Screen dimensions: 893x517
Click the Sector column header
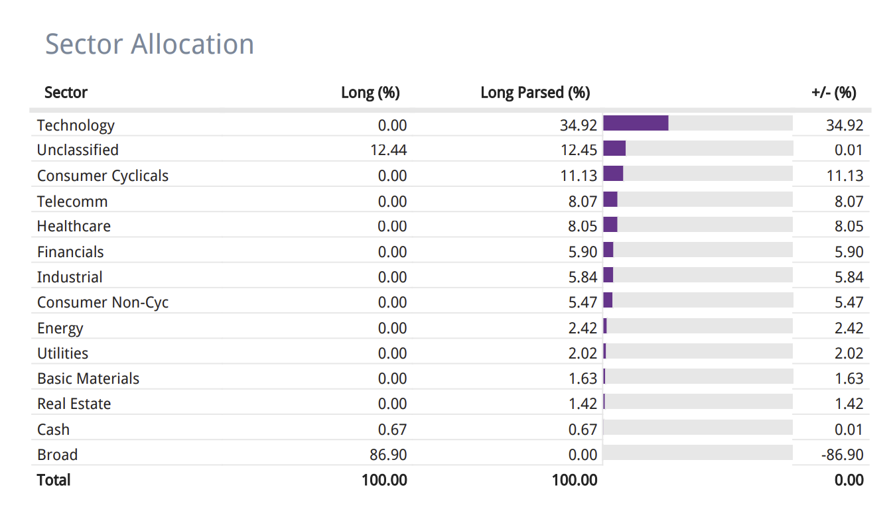[x=66, y=92]
